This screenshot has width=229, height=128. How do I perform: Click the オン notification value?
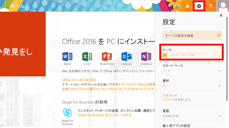pos(165,86)
